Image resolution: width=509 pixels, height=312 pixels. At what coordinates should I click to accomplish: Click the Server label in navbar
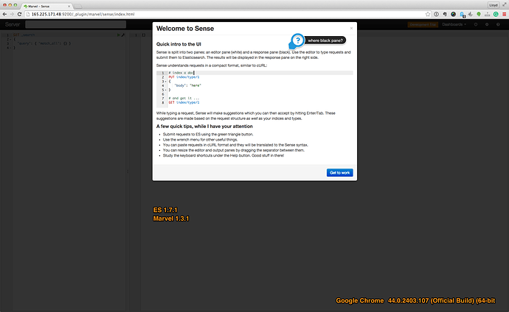(x=13, y=24)
